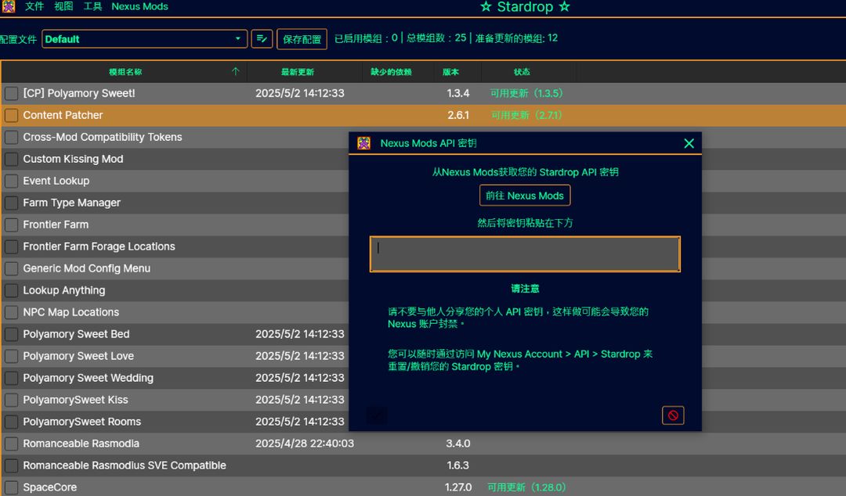Click the 2025/4/28 22:40:03 update date

(305, 443)
